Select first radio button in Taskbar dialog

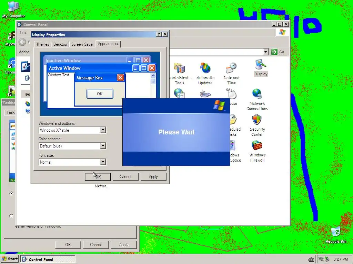(x=11, y=193)
